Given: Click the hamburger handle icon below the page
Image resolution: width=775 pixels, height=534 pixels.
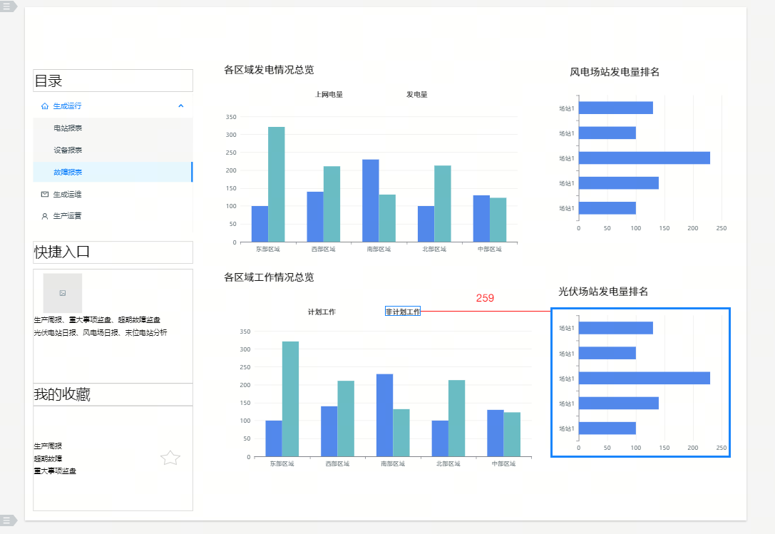Looking at the screenshot, I should click(7, 520).
